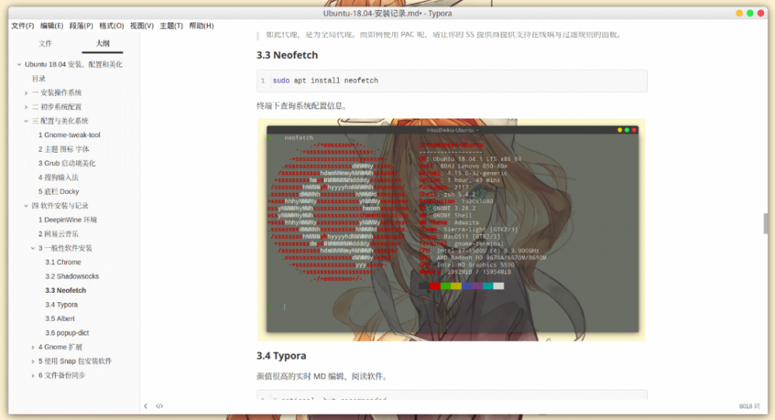Go to 4 搜狗输入法 heading
The image size is (775, 420).
click(58, 177)
